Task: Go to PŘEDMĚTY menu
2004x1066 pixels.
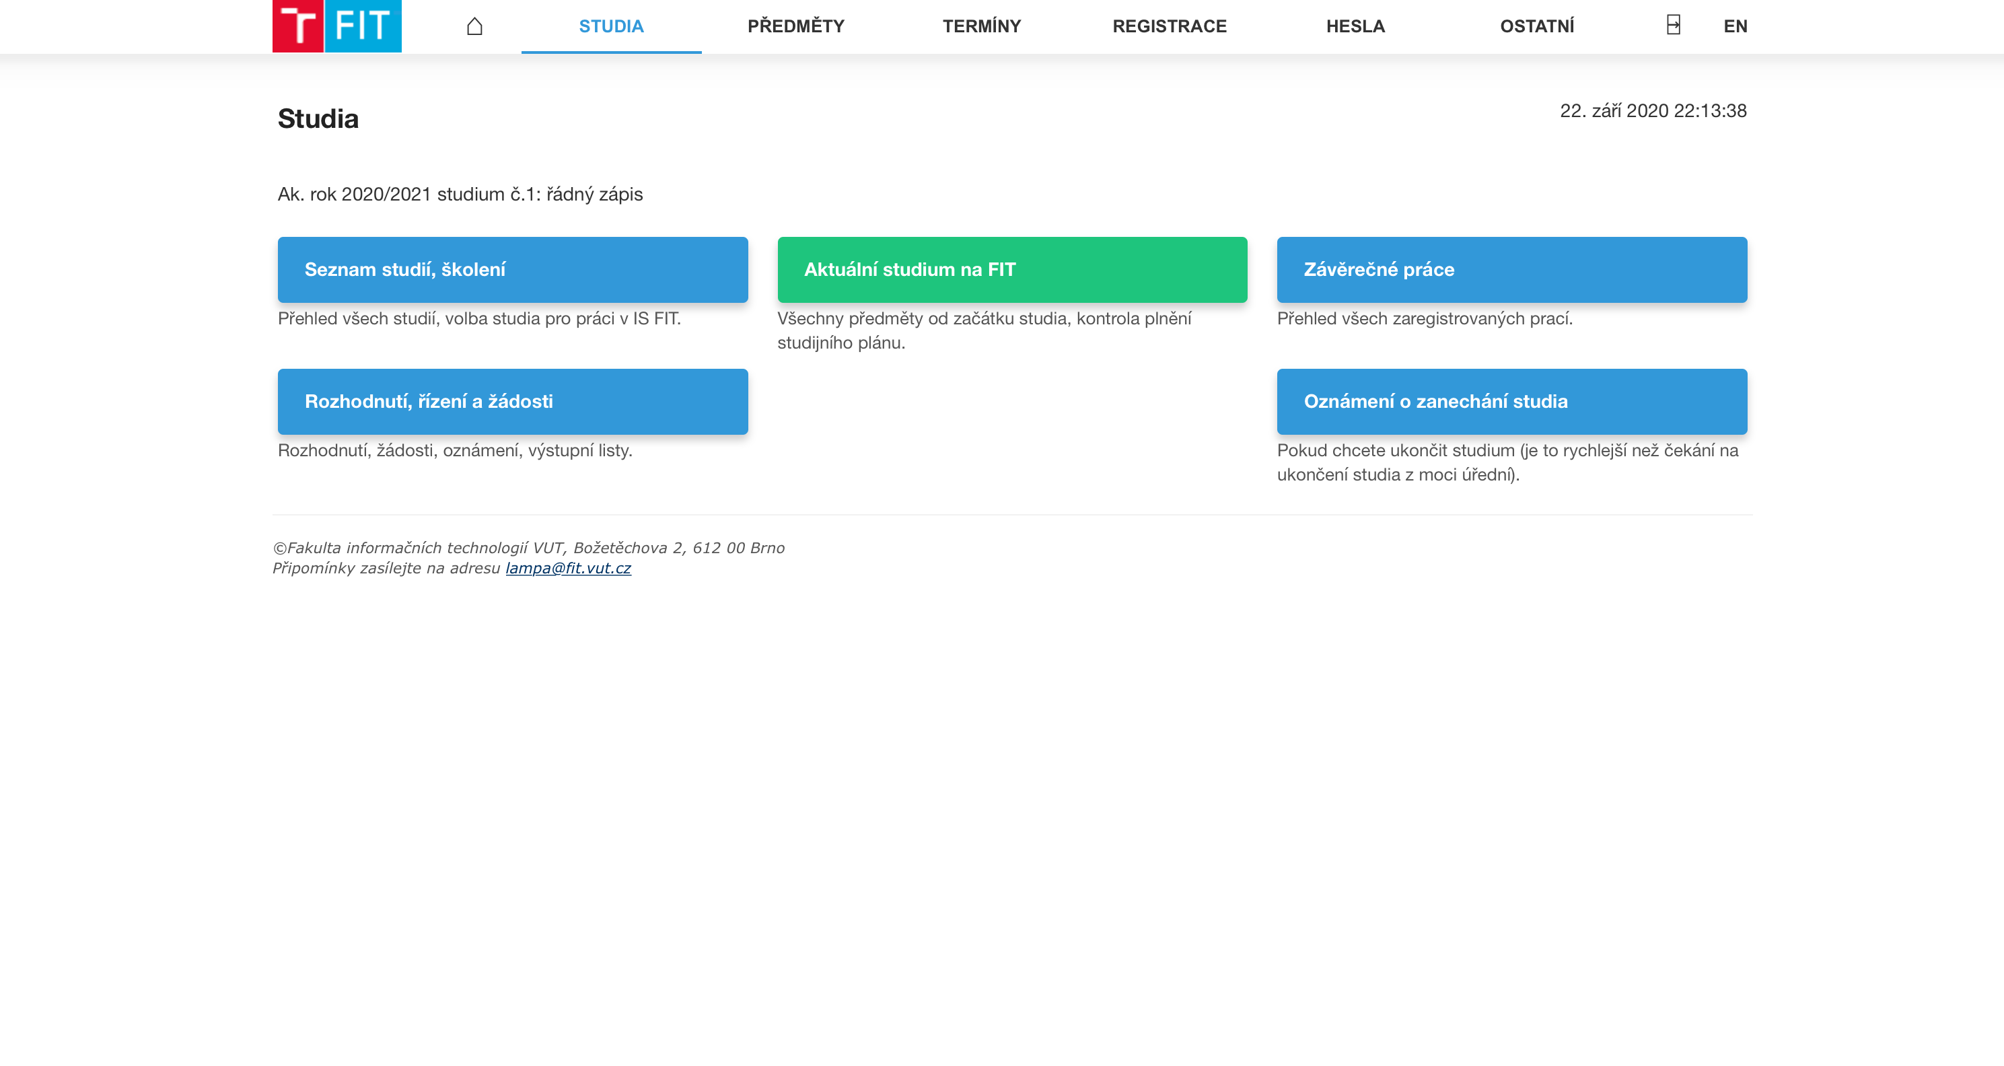Action: point(795,26)
